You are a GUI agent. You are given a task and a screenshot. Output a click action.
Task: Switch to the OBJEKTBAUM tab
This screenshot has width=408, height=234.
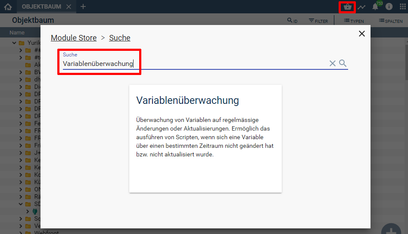point(41,7)
